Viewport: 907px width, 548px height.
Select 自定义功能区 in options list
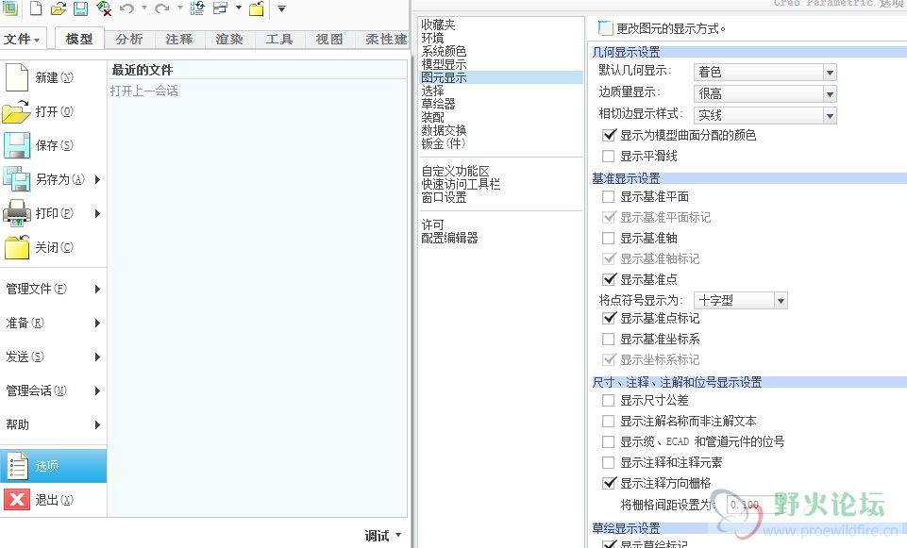coord(455,171)
